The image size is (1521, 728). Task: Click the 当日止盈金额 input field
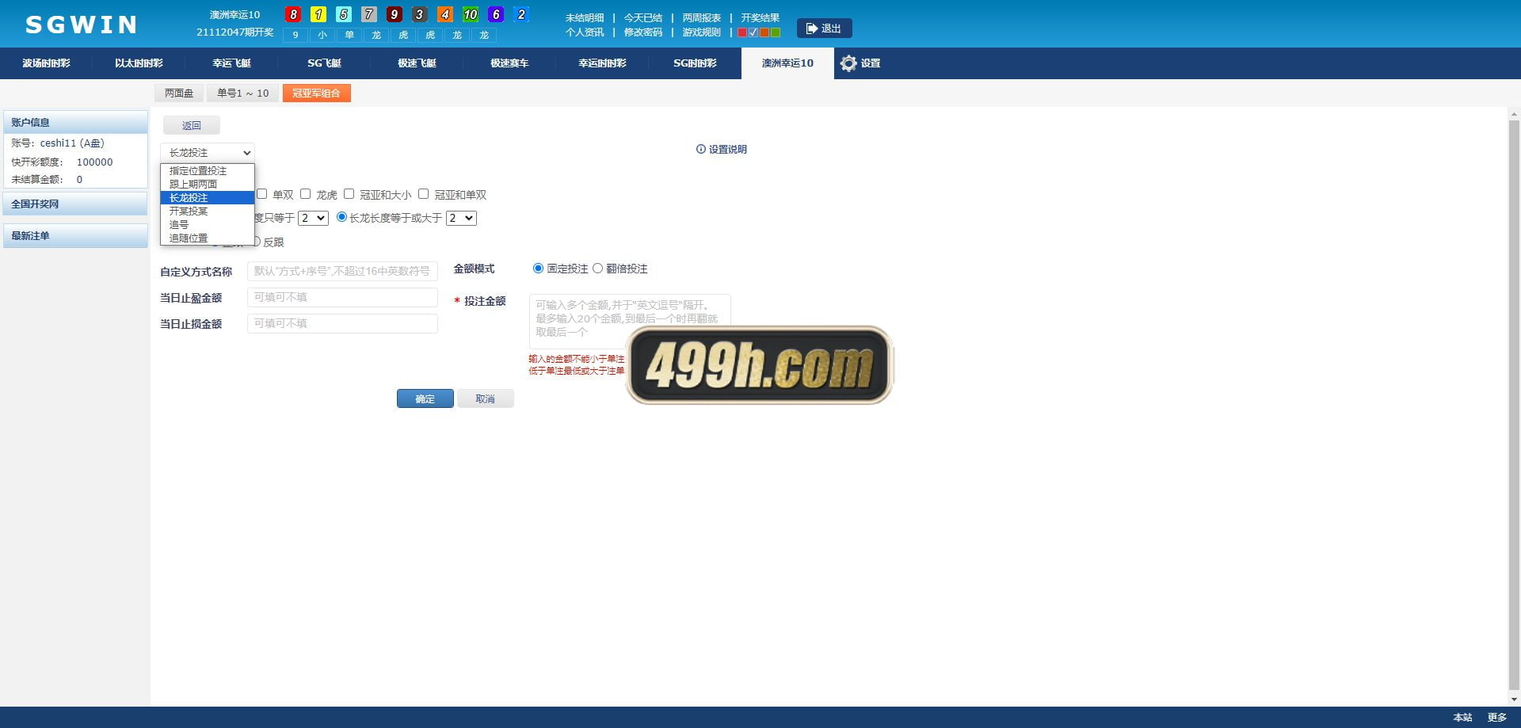[342, 297]
